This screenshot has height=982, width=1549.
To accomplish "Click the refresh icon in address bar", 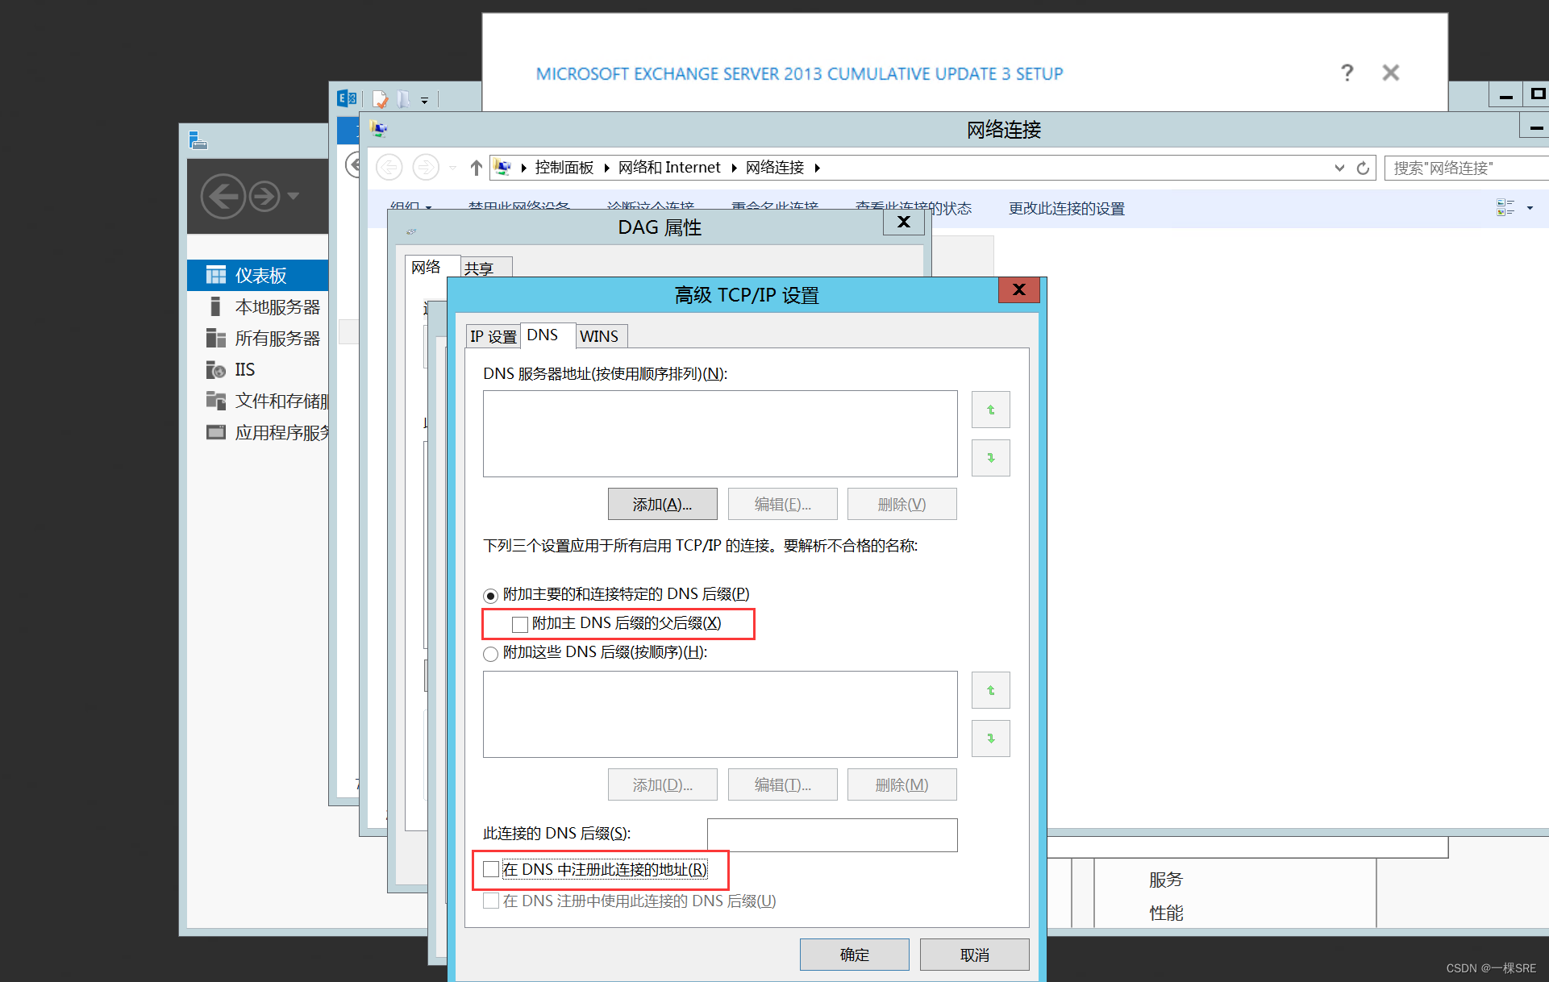I will (1363, 168).
